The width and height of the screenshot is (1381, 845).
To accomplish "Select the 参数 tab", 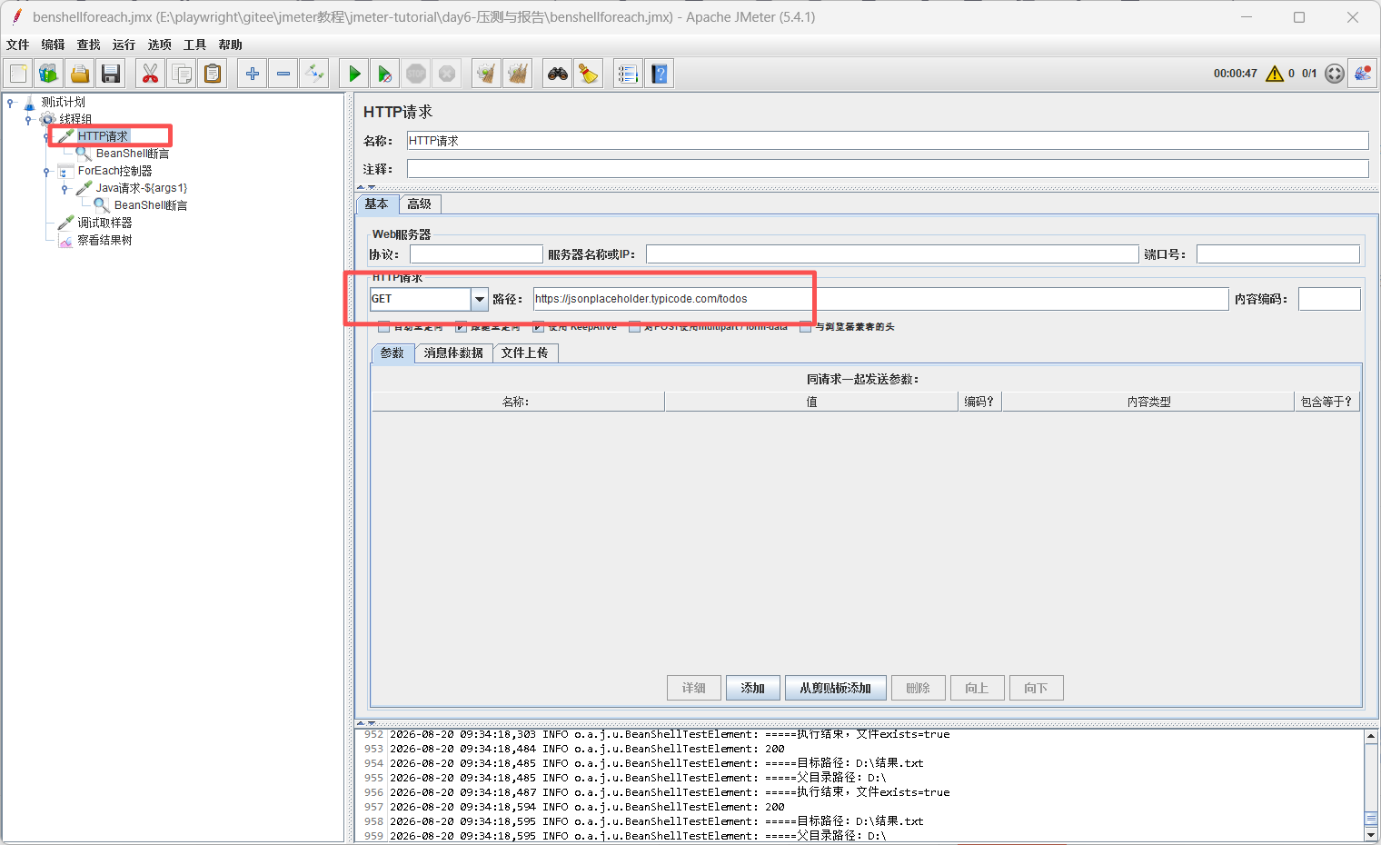I will [392, 353].
